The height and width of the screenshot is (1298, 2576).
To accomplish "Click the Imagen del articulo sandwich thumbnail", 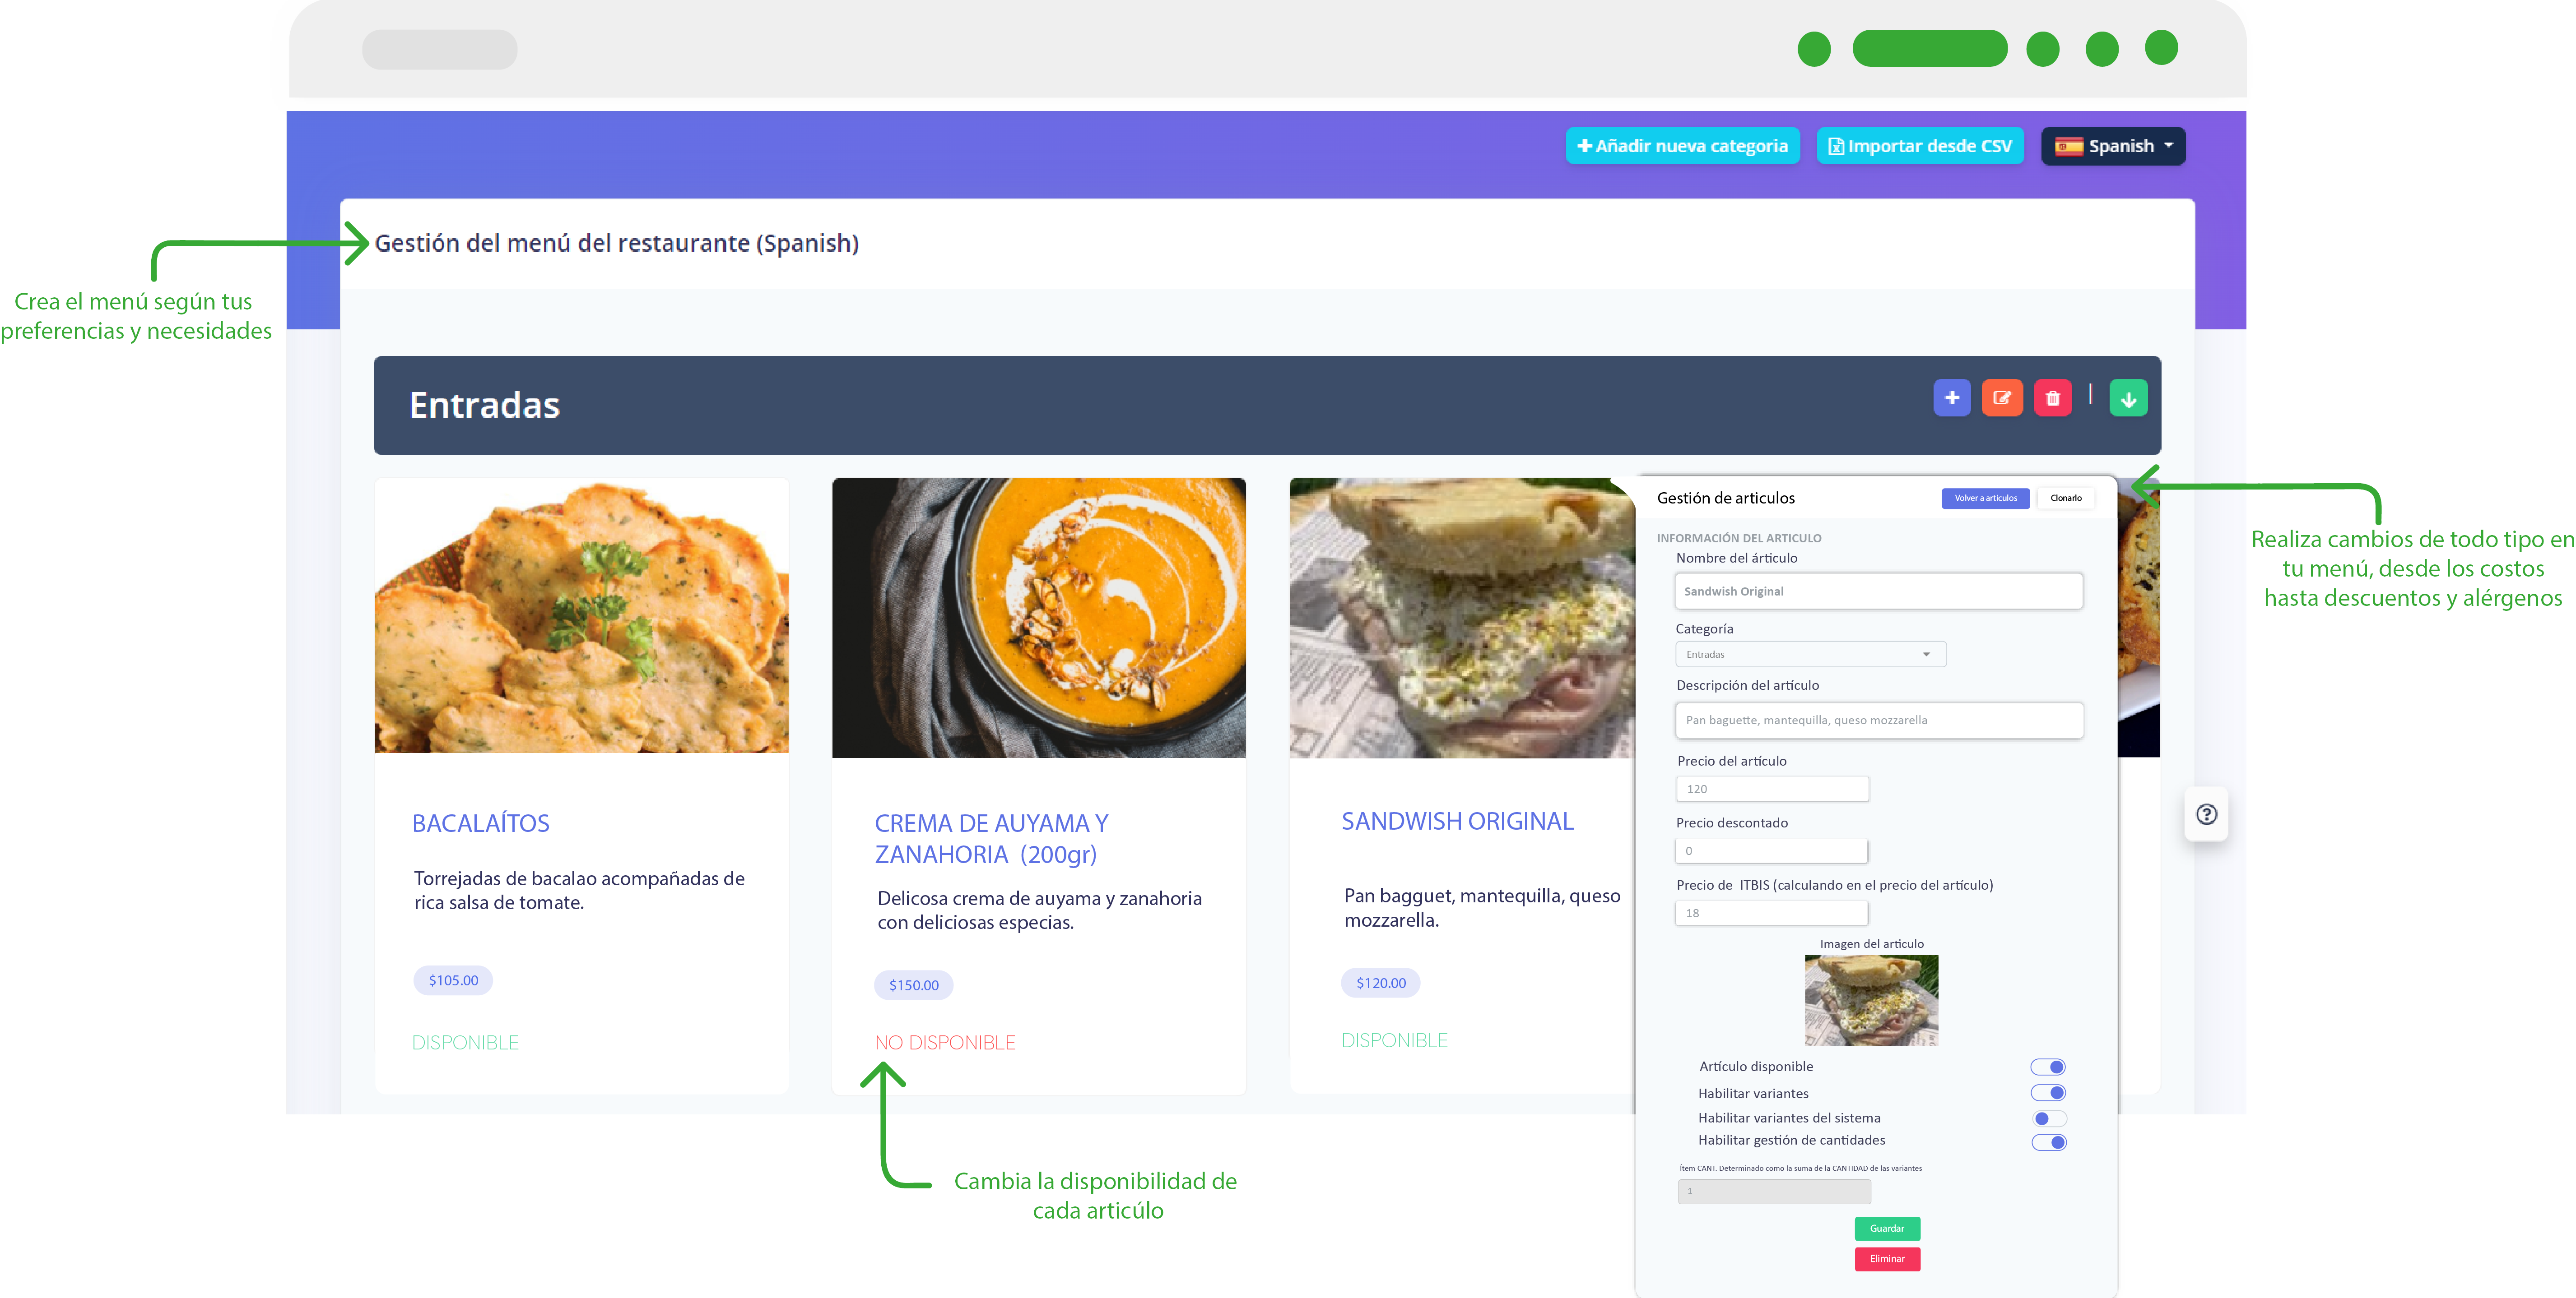I will point(1871,1000).
